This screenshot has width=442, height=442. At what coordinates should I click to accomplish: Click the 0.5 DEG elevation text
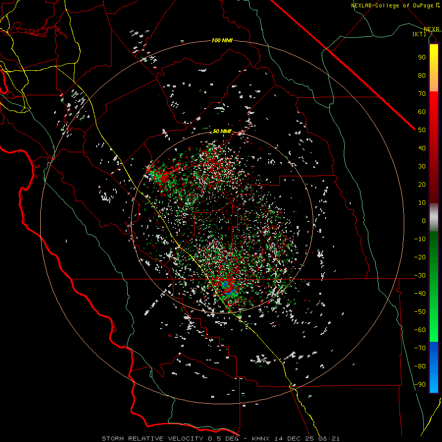click(223, 439)
